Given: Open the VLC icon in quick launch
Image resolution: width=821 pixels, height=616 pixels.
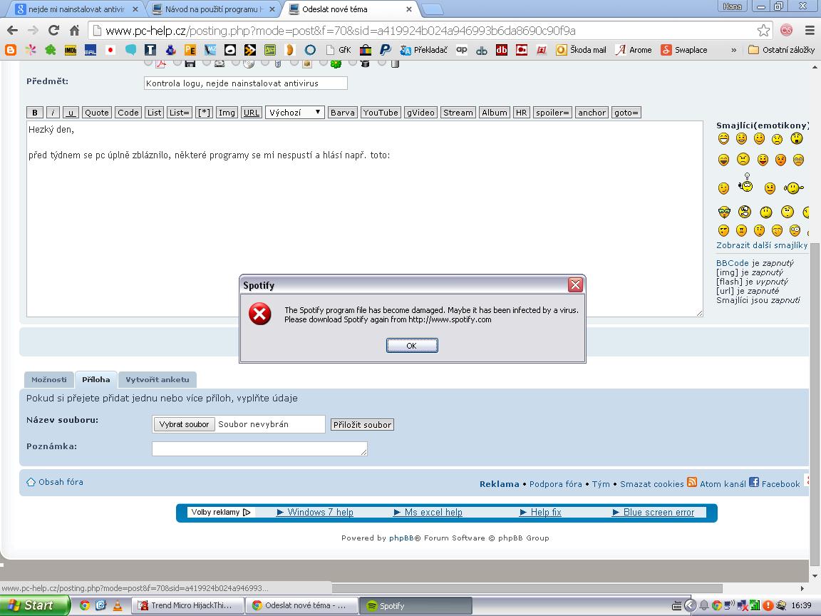Looking at the screenshot, I should tap(118, 605).
